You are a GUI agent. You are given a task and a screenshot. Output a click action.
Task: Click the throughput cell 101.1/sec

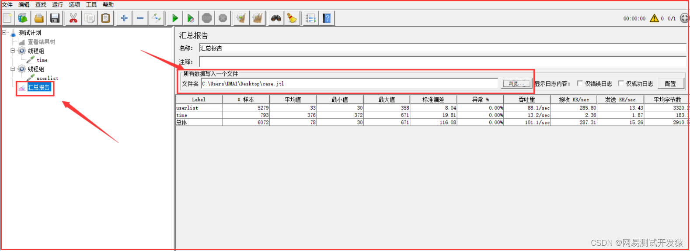click(x=527, y=122)
